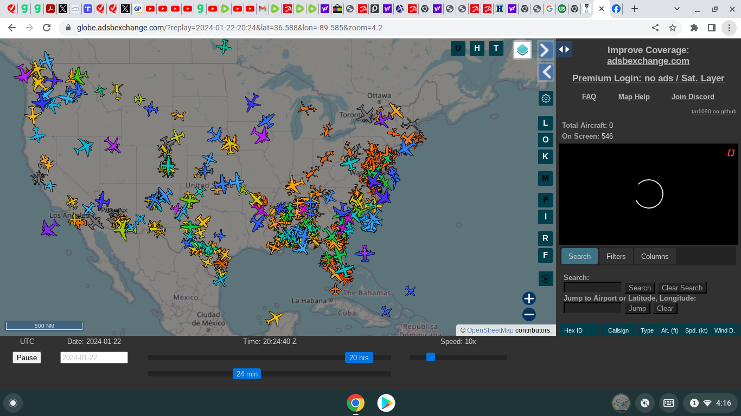Reload the page in Chrome
Viewport: 741px width, 416px height.
(x=47, y=28)
